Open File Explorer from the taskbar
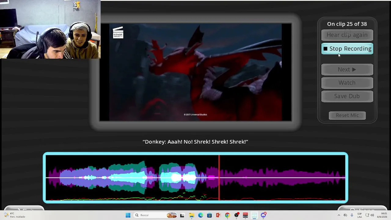 pos(192,215)
